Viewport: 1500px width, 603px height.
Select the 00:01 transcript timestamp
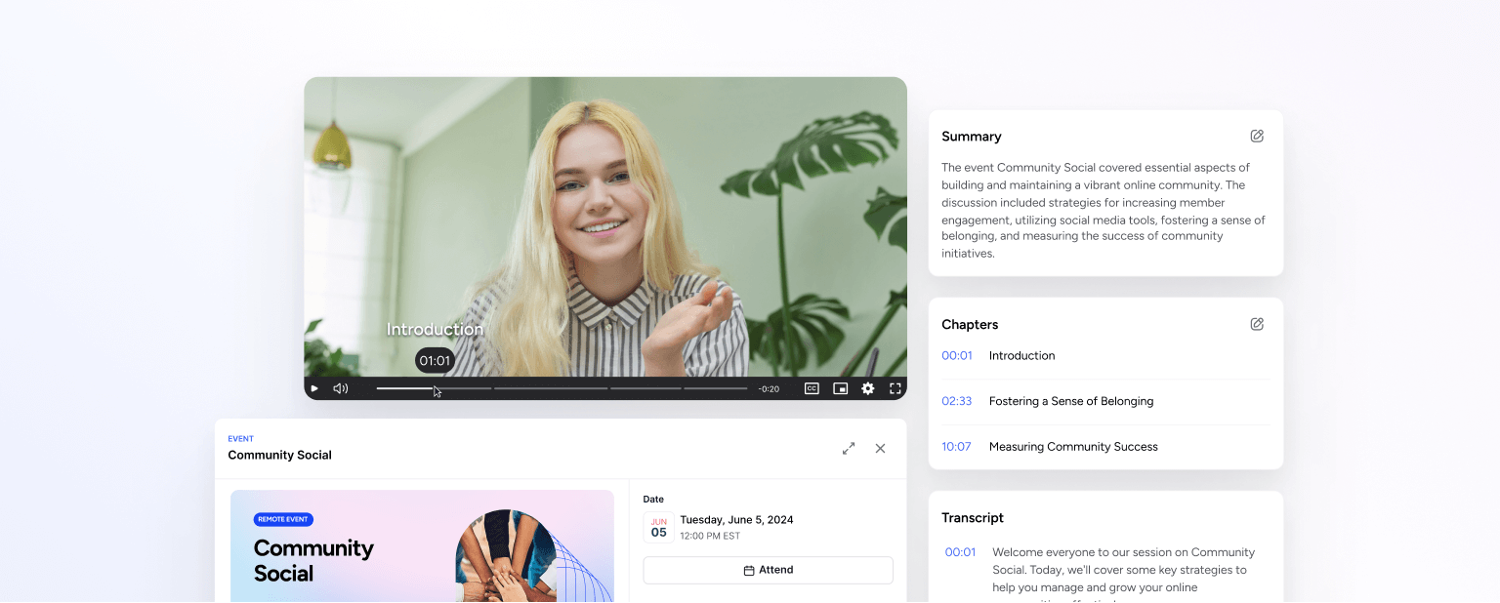[x=959, y=551]
